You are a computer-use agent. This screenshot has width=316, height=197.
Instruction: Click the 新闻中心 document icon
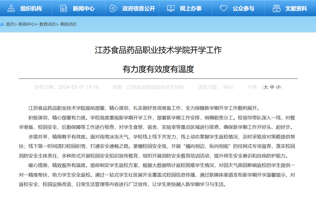(63, 8)
